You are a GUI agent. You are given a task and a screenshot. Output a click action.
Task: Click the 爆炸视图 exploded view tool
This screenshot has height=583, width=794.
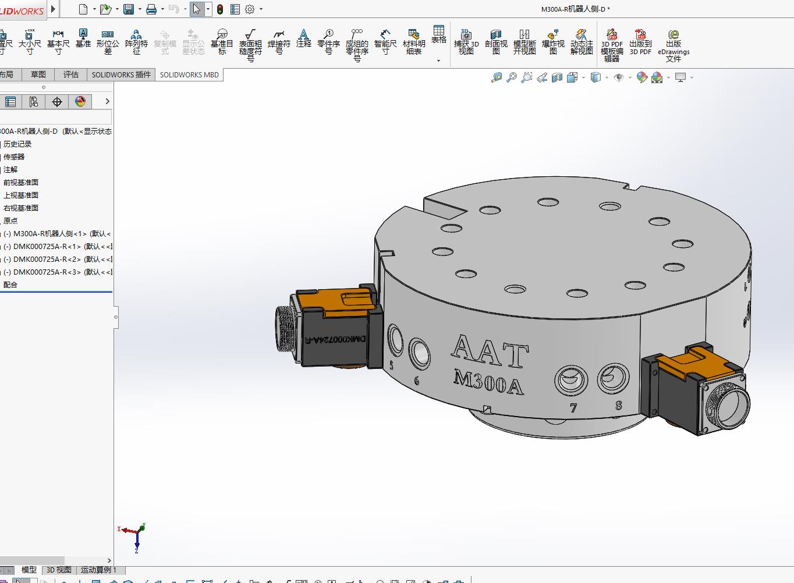click(x=553, y=42)
